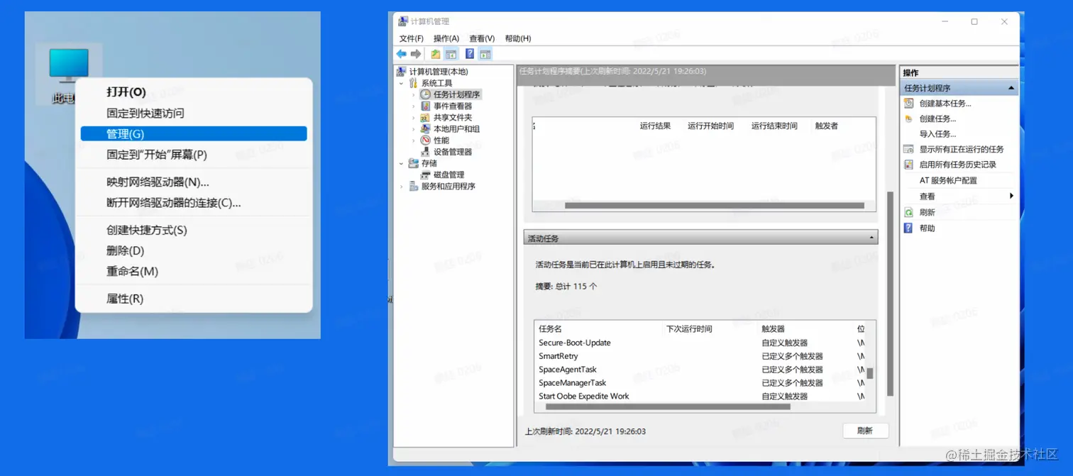This screenshot has width=1073, height=476.
Task: Expand the 共享文件夹 tree node arrow
Action: point(414,118)
